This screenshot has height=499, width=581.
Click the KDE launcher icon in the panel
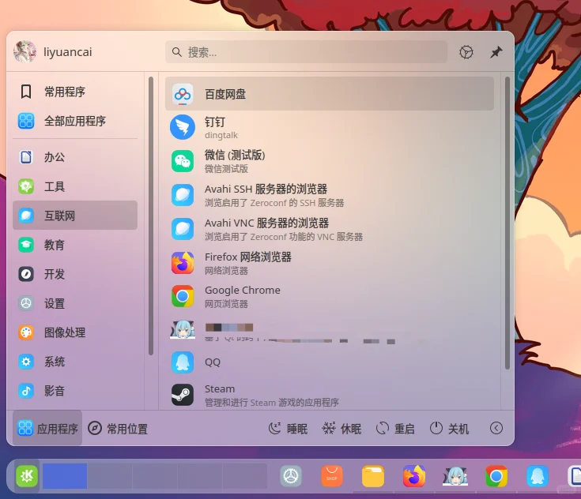tap(27, 476)
